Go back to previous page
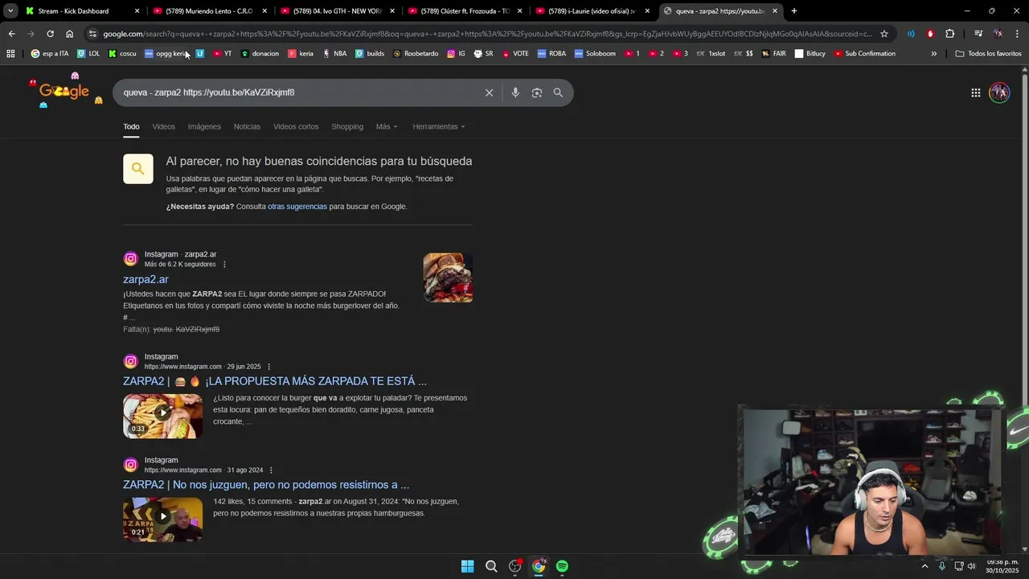The height and width of the screenshot is (579, 1029). [x=11, y=34]
